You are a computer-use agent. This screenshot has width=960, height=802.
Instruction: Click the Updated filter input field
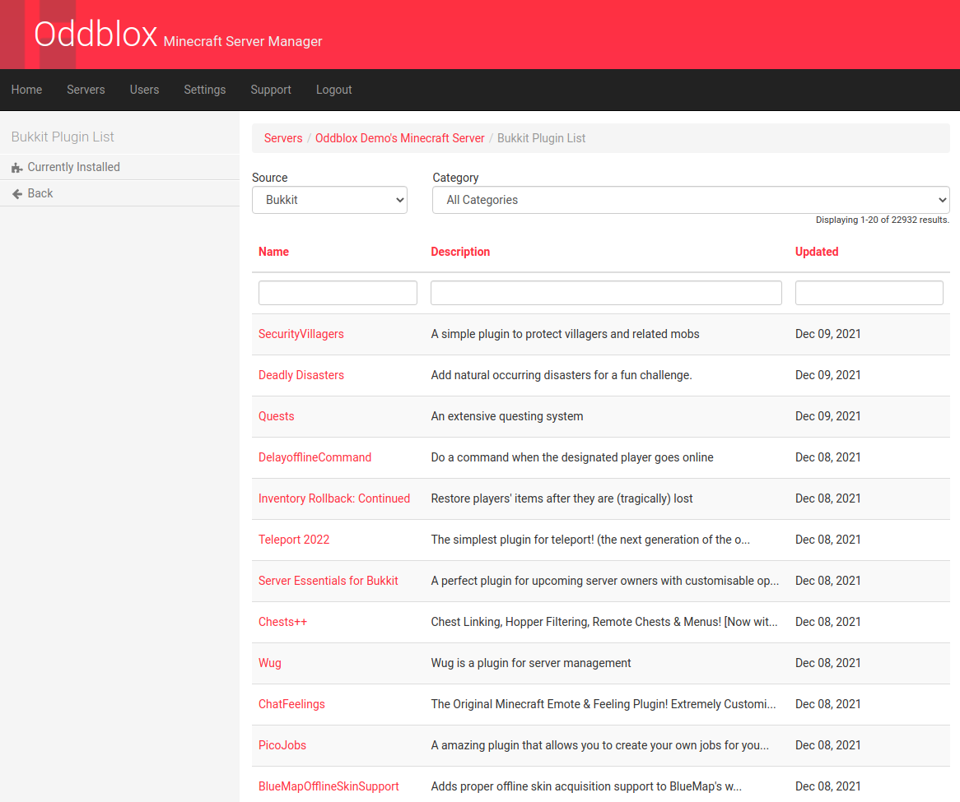(869, 293)
